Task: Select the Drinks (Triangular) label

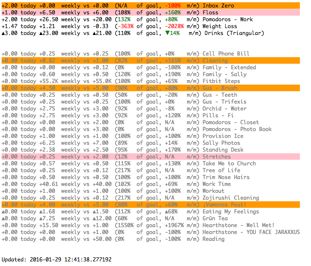Action: click(x=234, y=33)
